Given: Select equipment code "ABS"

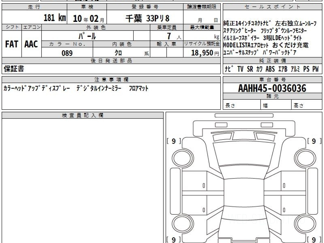Looking at the screenshot, I should 270,69.
